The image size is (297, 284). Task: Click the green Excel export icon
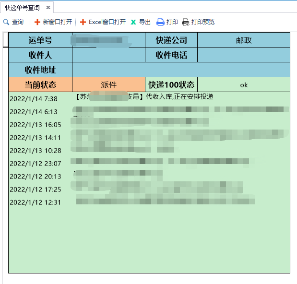133,22
